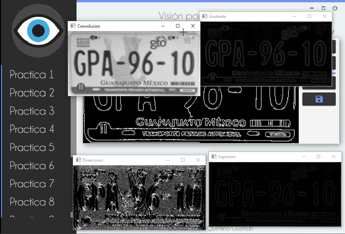Click the Gradiente window title icon
The image size is (345, 234).
pos(205,16)
